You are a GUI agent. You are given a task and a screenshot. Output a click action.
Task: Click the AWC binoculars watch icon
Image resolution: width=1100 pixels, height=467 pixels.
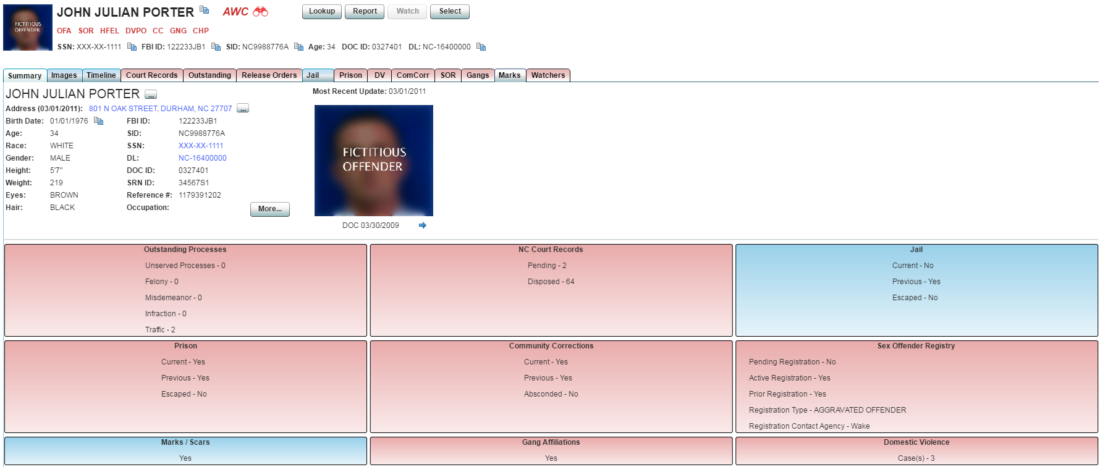coord(260,12)
